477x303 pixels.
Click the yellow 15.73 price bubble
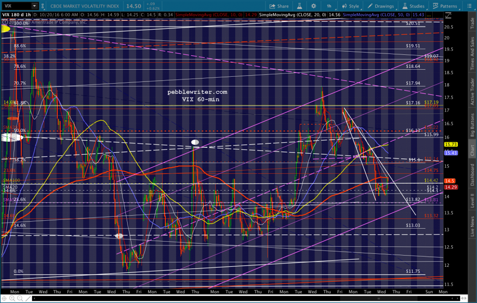point(450,145)
